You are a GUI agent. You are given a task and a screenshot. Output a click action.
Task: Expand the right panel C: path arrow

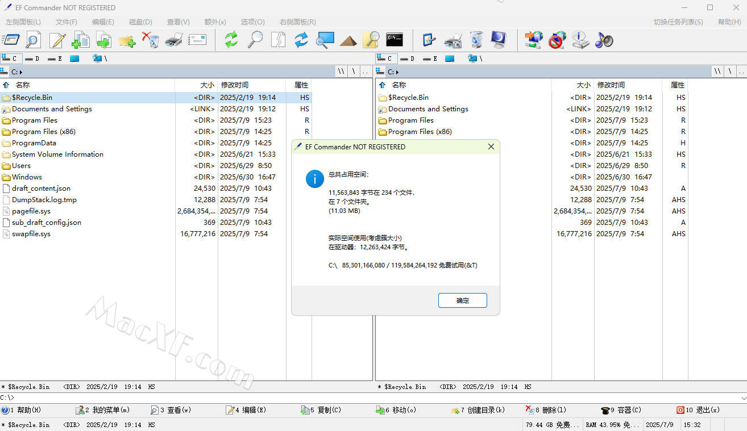click(x=397, y=72)
